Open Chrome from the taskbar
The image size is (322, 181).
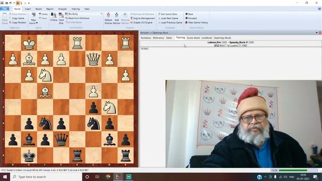tap(108, 176)
